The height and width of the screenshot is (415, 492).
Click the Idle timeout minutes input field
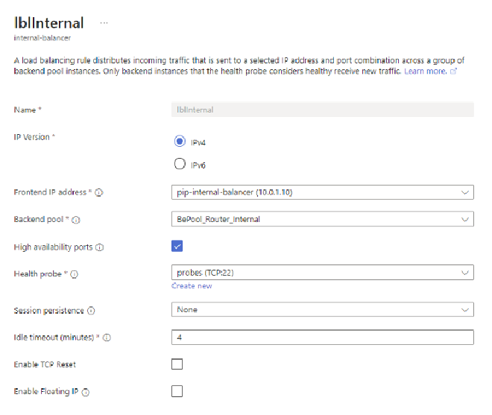(x=322, y=338)
